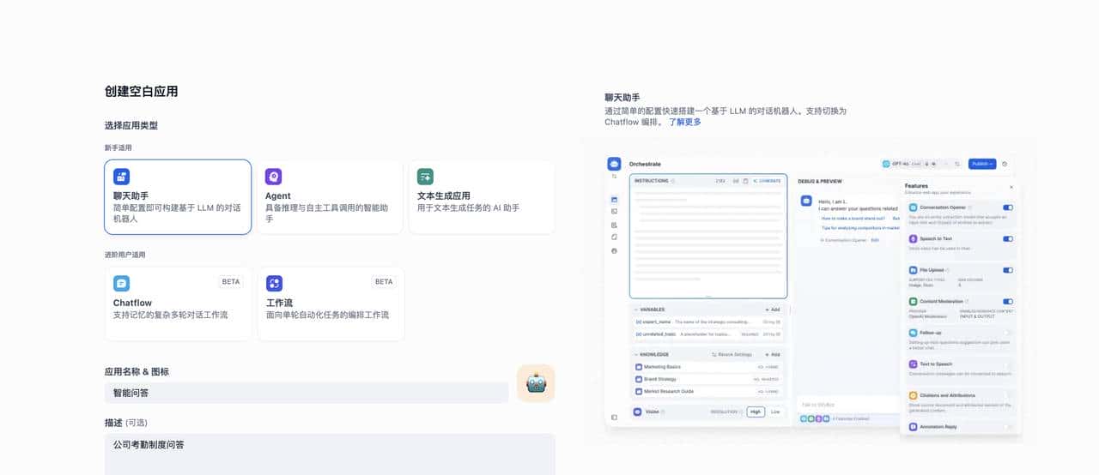Select the 聊天助手 app type card
The image size is (1099, 475).
(178, 196)
